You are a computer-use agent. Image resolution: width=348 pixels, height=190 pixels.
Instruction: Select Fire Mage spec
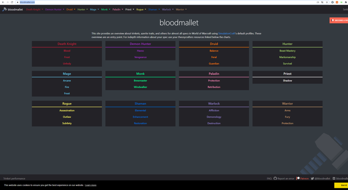click(67, 87)
